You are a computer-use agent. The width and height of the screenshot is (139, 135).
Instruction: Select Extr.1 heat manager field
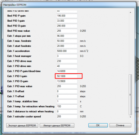pyautogui.click(x=67, y=56)
